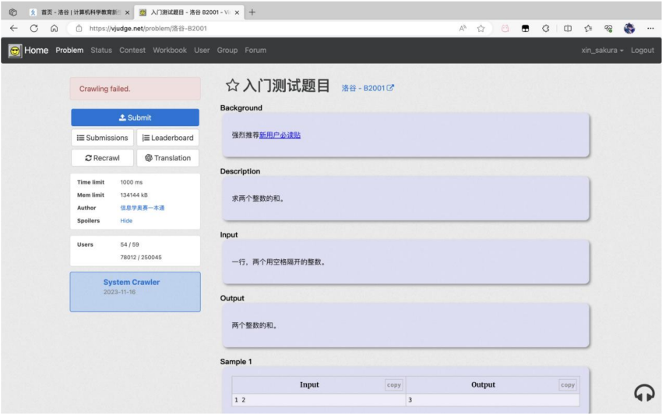Open the browser home page icon
This screenshot has height=414, width=662.
(54, 28)
